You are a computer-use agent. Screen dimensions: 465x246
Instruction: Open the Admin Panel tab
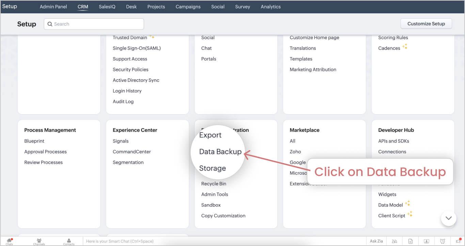pyautogui.click(x=53, y=6)
